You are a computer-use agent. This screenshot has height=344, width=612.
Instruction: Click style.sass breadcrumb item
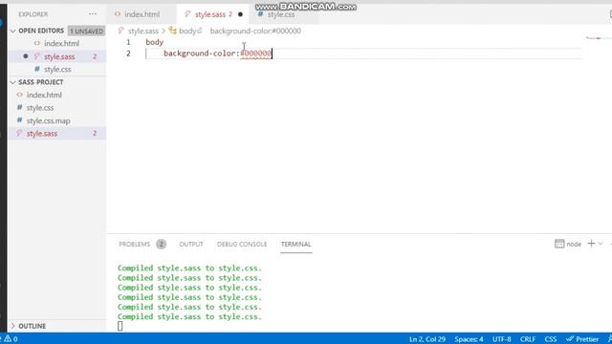(x=143, y=31)
